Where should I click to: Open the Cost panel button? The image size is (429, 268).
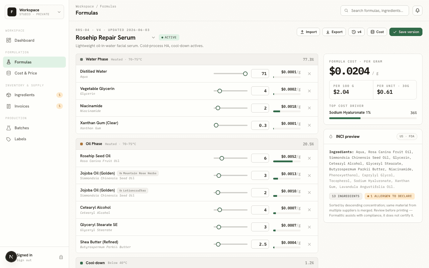(377, 32)
